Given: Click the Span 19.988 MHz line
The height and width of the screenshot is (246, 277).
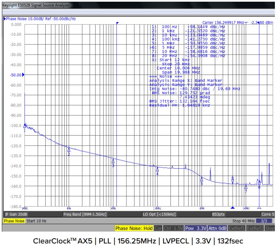Looking at the screenshot, I should click(181, 72).
